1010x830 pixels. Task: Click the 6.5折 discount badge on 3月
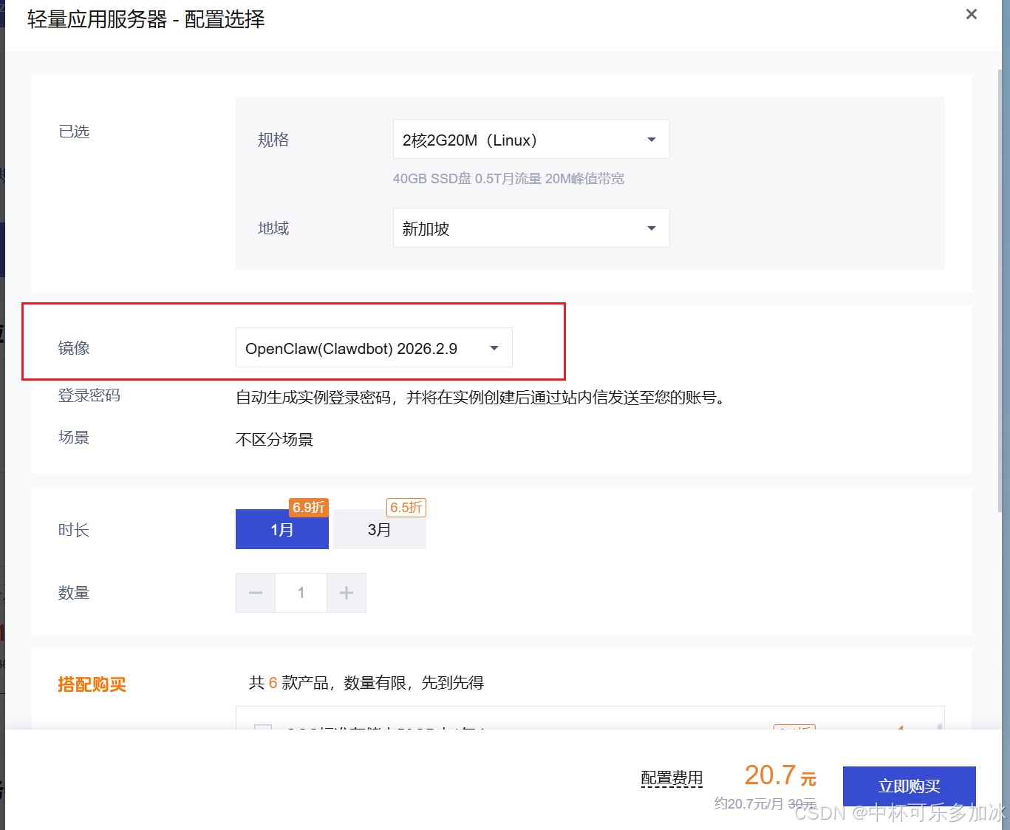point(406,507)
